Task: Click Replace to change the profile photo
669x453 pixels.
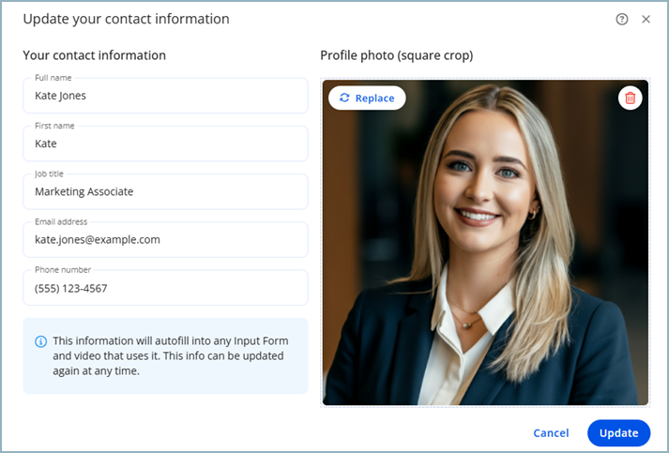Action: point(367,98)
